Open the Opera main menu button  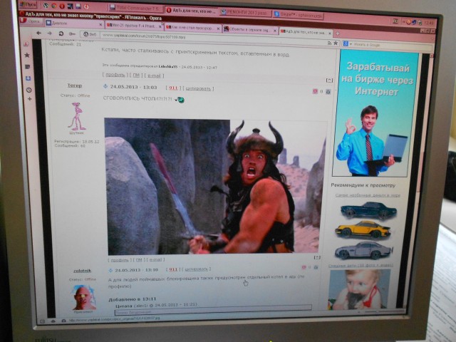pyautogui.click(x=31, y=21)
